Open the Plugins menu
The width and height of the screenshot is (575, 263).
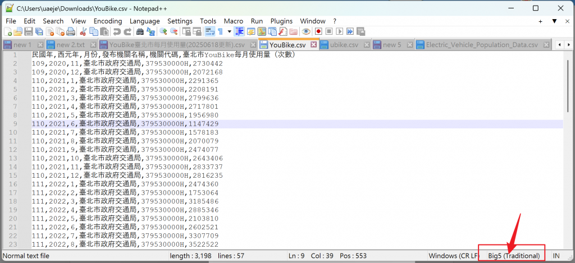click(x=282, y=21)
